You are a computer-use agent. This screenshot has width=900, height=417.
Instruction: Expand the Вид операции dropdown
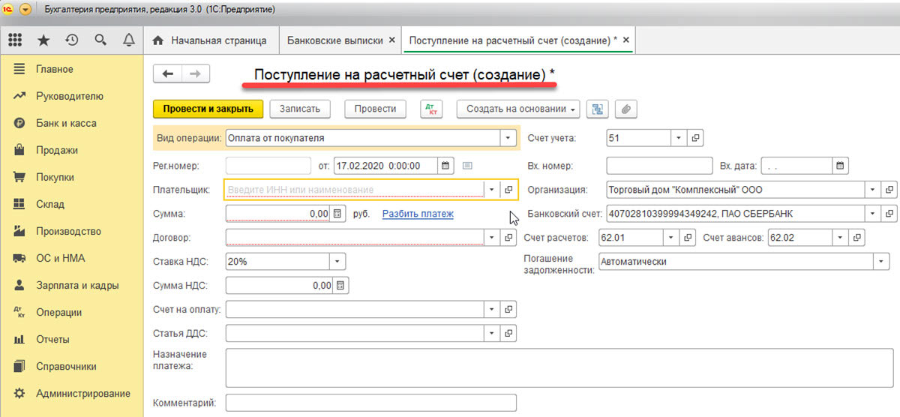coord(508,138)
